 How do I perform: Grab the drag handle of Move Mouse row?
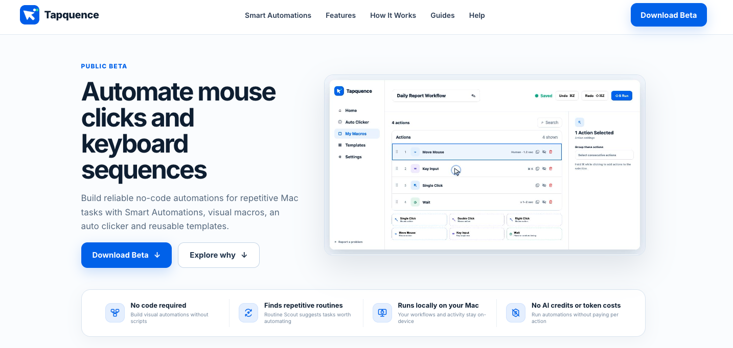click(397, 152)
